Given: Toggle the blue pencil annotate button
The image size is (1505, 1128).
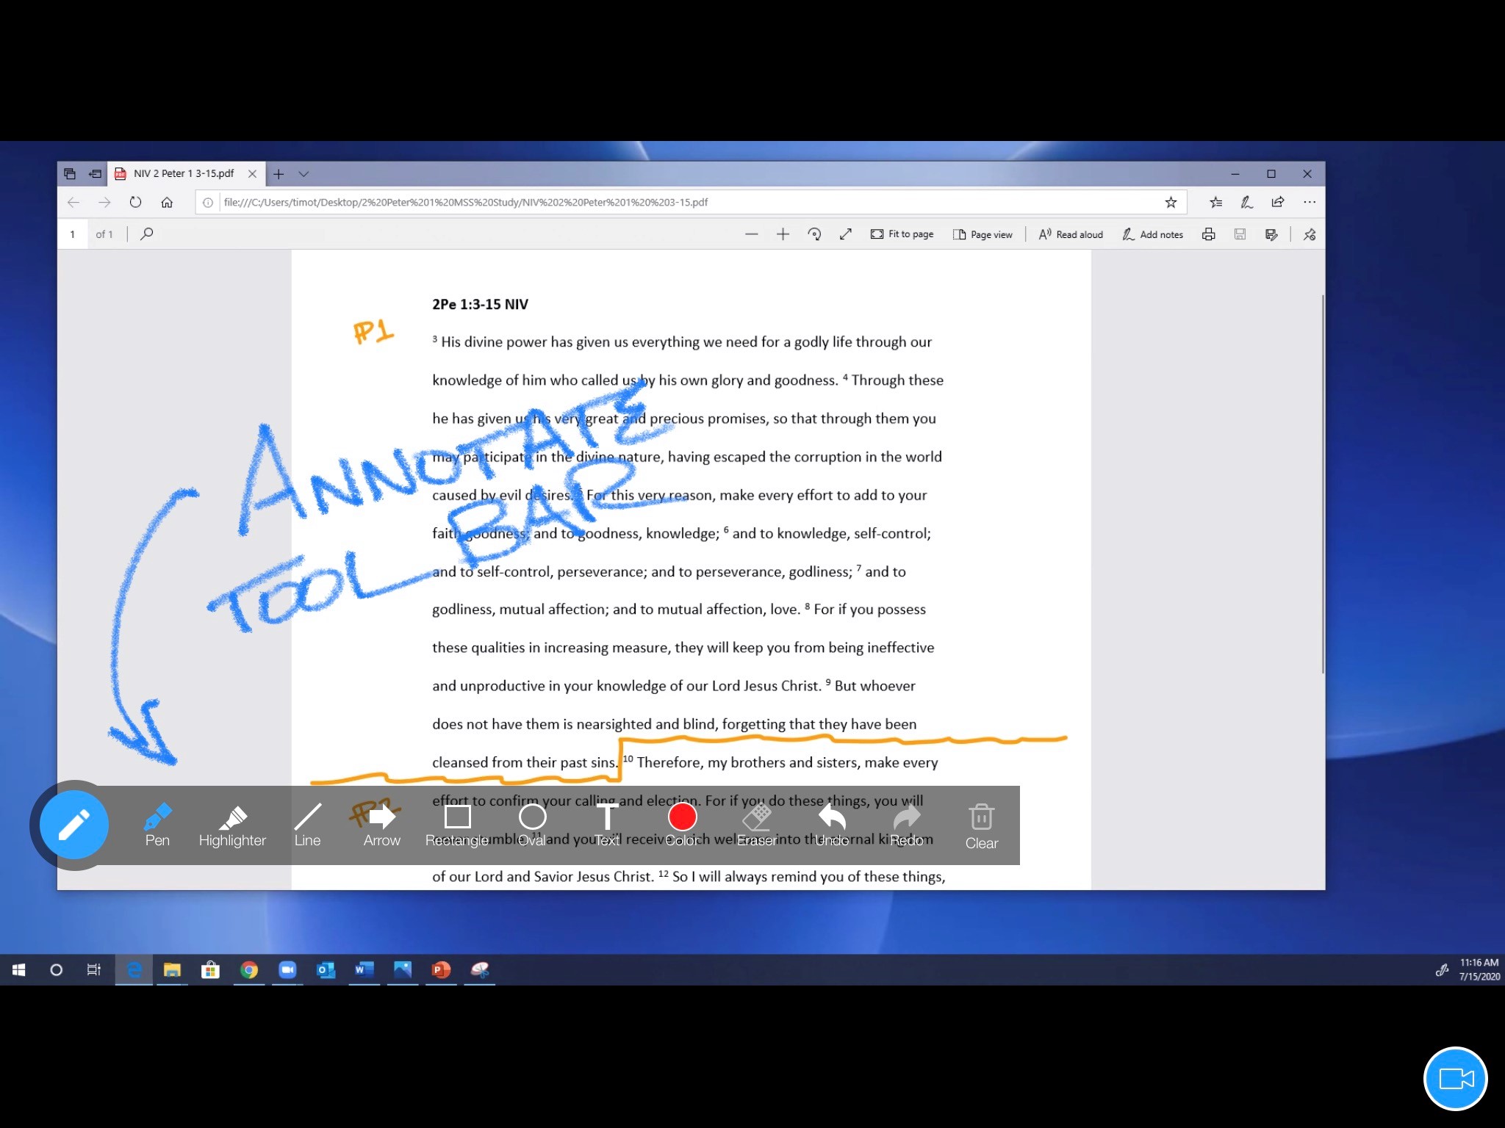Looking at the screenshot, I should pyautogui.click(x=74, y=825).
